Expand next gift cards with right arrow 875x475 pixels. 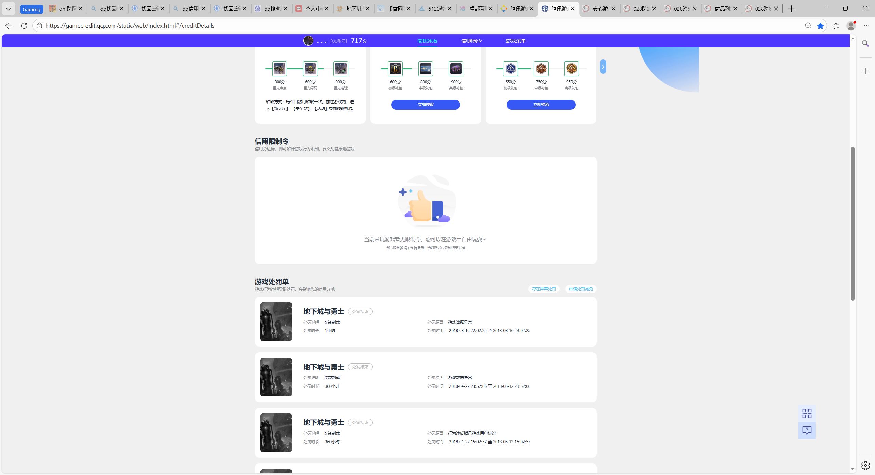click(603, 67)
